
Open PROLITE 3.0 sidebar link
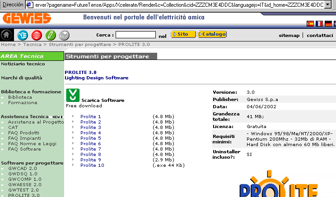pos(24,195)
